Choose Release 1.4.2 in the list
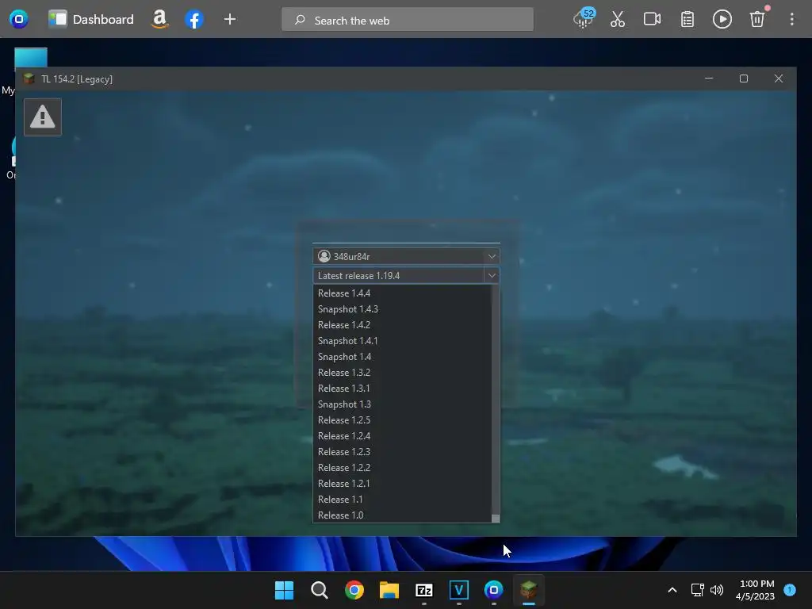 (402, 324)
